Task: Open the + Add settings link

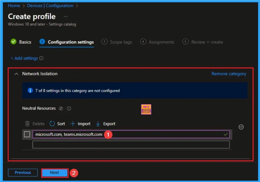Action: coord(24,58)
